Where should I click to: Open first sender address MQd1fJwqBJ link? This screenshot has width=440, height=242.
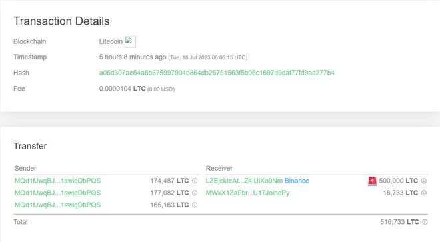click(x=57, y=181)
